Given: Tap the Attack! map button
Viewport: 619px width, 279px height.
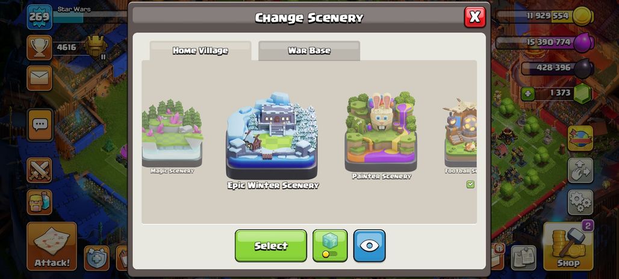Looking at the screenshot, I should (52, 246).
